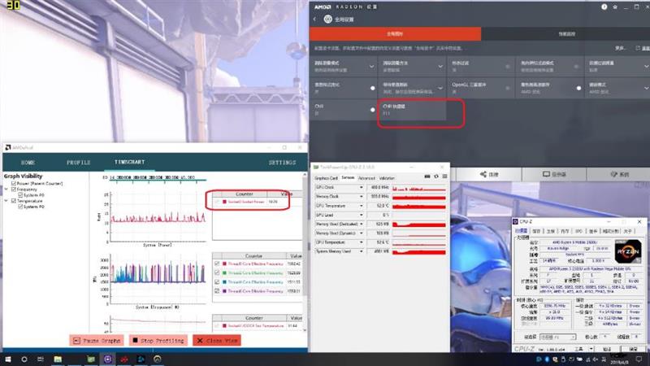Toggle the Power (Parent Counter) checkbox

point(14,183)
